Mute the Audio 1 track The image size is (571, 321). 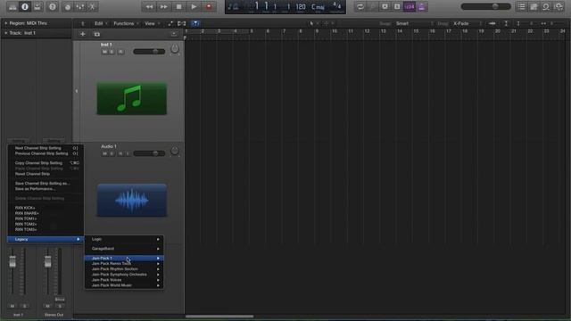click(105, 153)
